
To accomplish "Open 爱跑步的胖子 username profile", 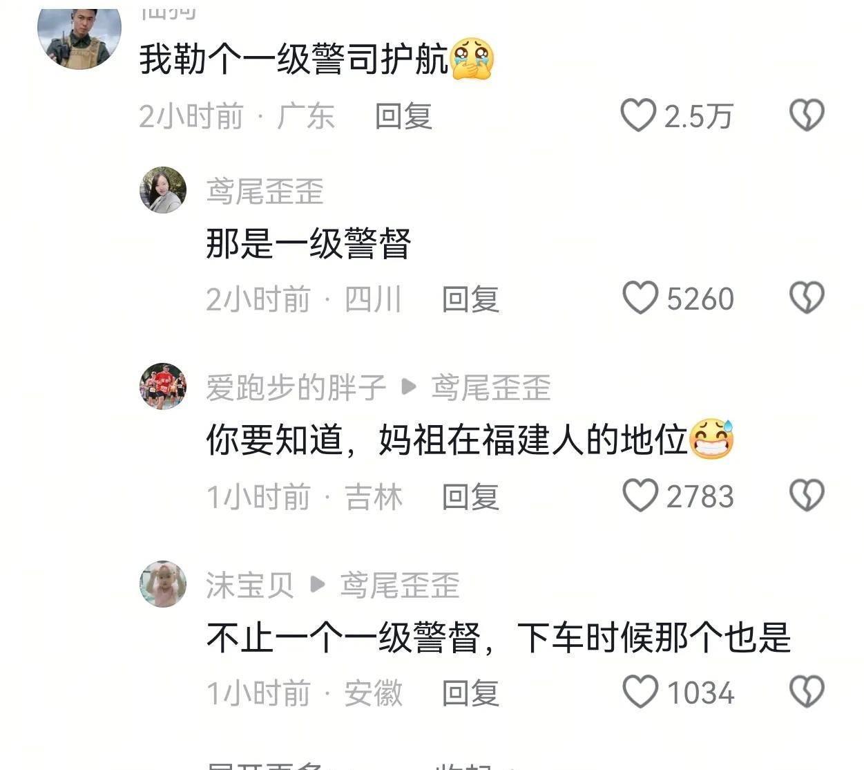I will 296,388.
